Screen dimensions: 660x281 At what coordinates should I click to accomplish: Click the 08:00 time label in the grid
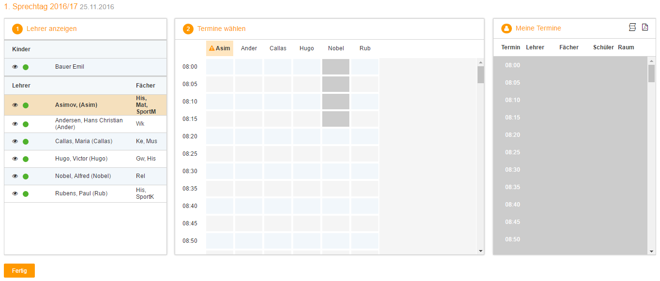[190, 67]
